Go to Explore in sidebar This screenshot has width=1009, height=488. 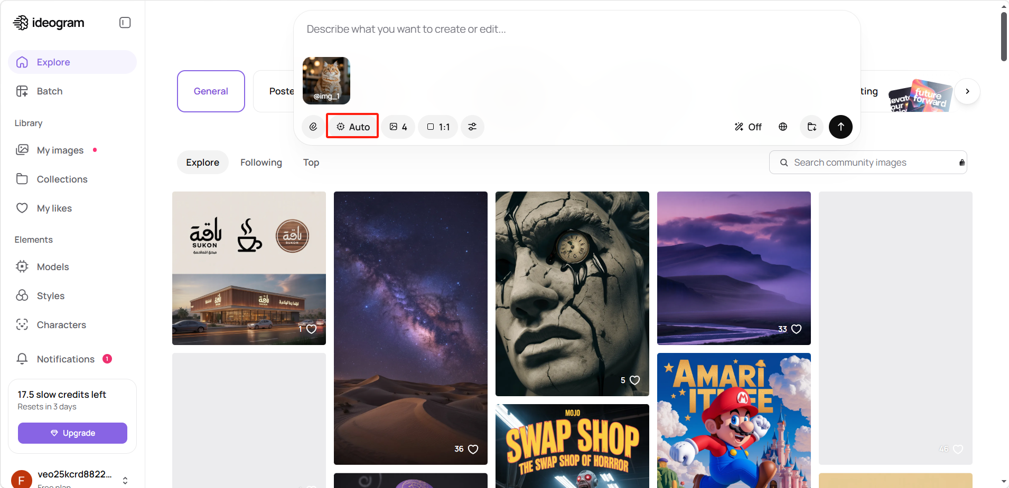(72, 62)
